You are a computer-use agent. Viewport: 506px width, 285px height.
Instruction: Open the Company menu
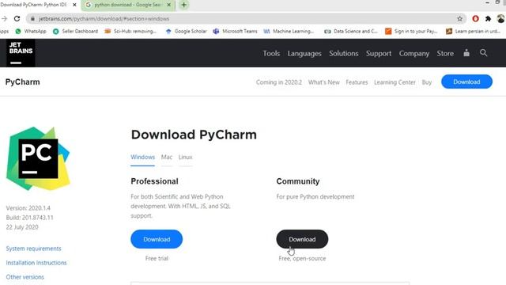pyautogui.click(x=414, y=53)
